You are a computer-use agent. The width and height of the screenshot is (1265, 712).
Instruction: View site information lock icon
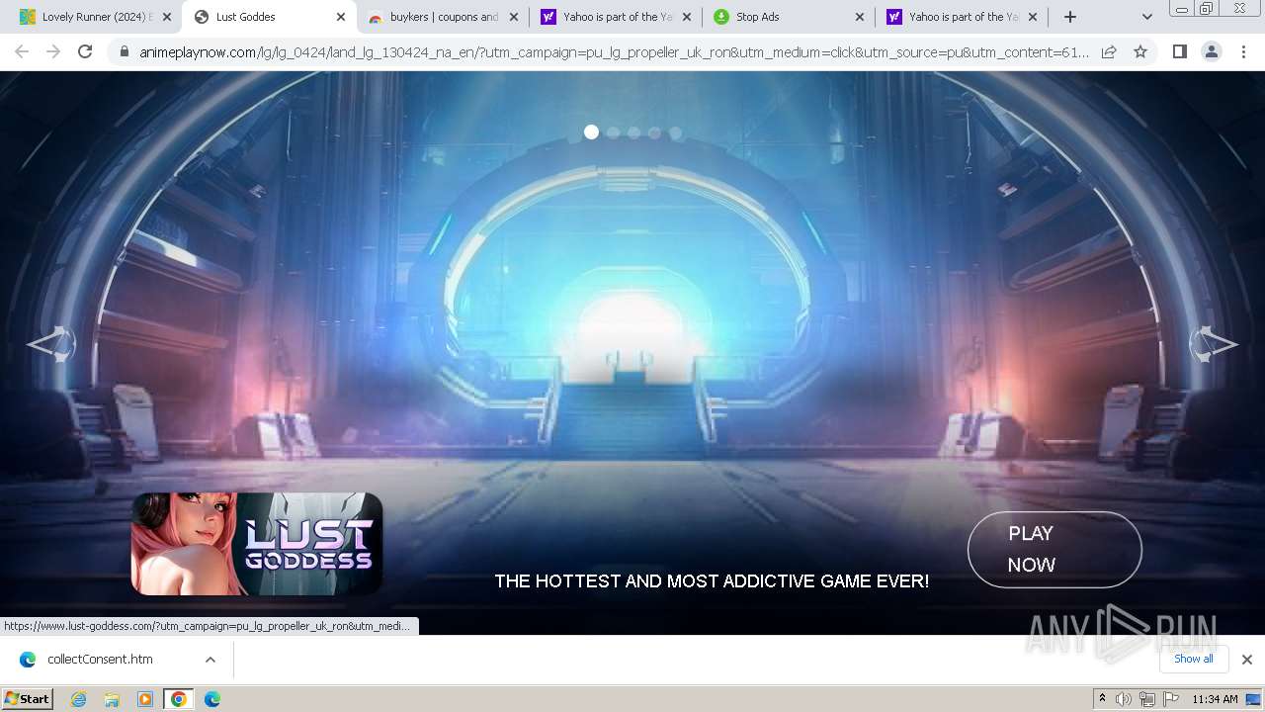(124, 52)
